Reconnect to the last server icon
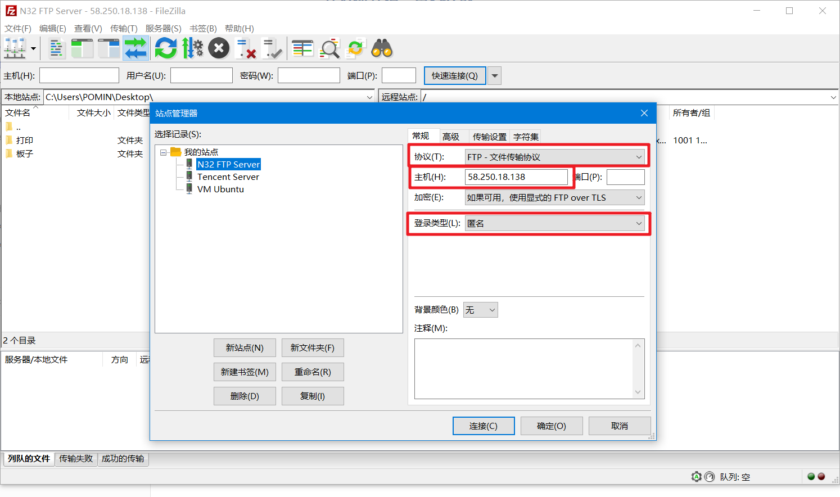Screen dimensions: 840x497 pyautogui.click(x=272, y=48)
